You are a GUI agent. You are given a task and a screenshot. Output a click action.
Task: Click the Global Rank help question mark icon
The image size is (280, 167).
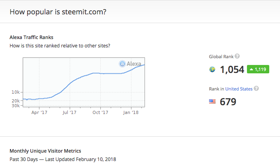point(237,56)
